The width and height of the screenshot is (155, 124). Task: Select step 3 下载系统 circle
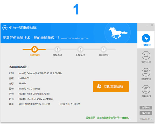[80, 49]
